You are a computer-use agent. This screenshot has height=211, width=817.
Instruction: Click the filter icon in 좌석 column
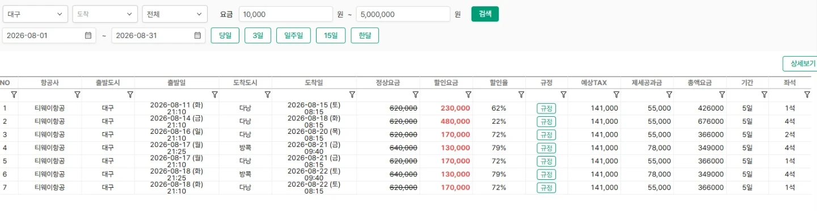tap(807, 95)
